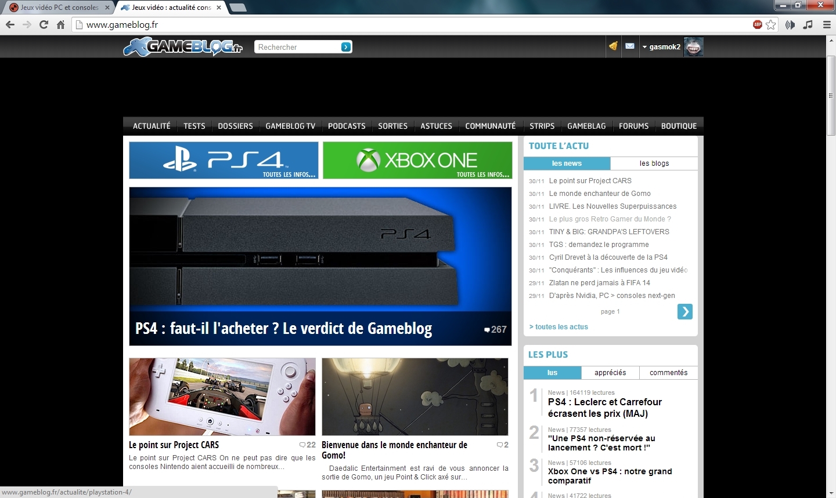This screenshot has height=498, width=836.
Task: Open the Gomo lightbulb article thumbnail
Action: [415, 397]
